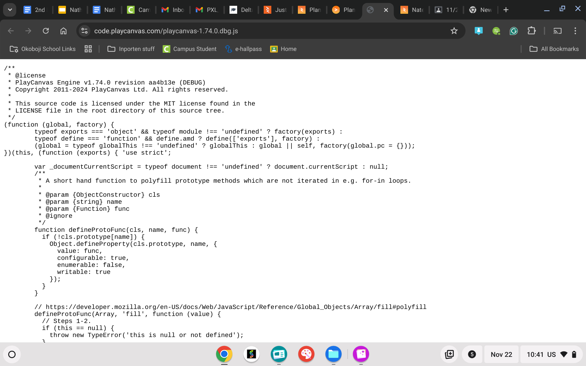Open the red paint palette app
The image size is (586, 366).
(306, 354)
